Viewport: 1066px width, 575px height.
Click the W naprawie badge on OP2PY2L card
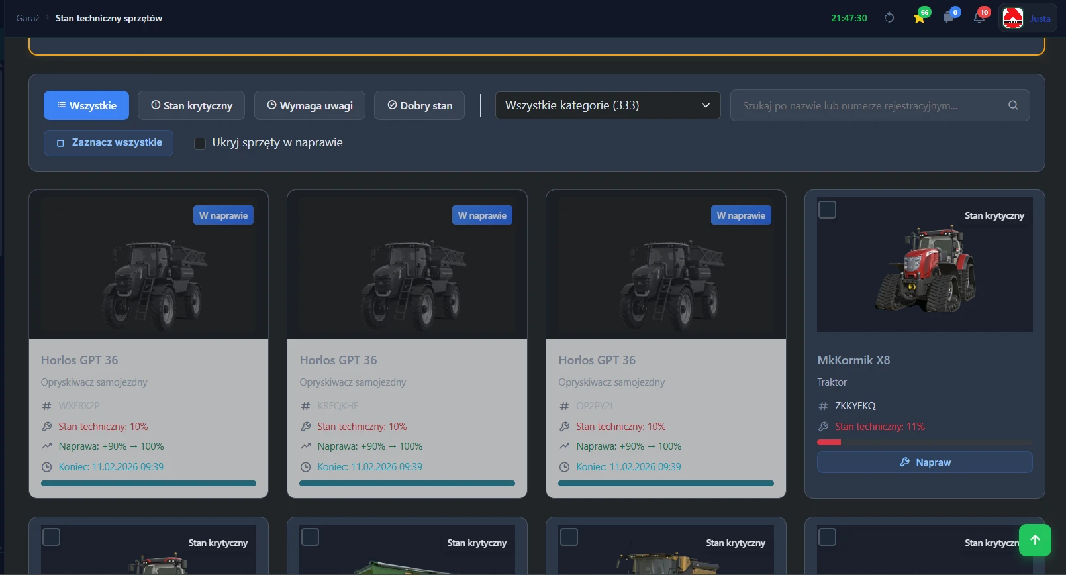[x=741, y=215]
